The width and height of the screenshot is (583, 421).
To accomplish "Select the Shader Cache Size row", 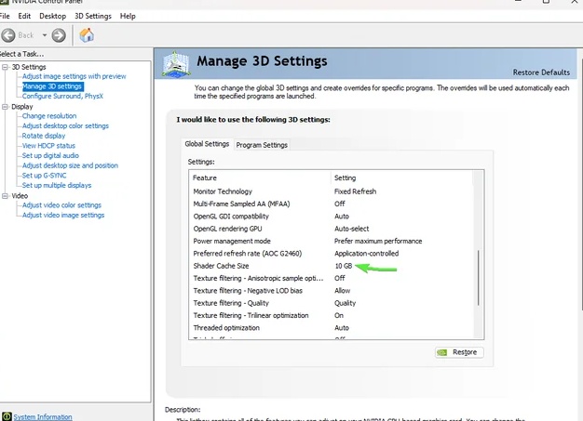I will point(331,266).
